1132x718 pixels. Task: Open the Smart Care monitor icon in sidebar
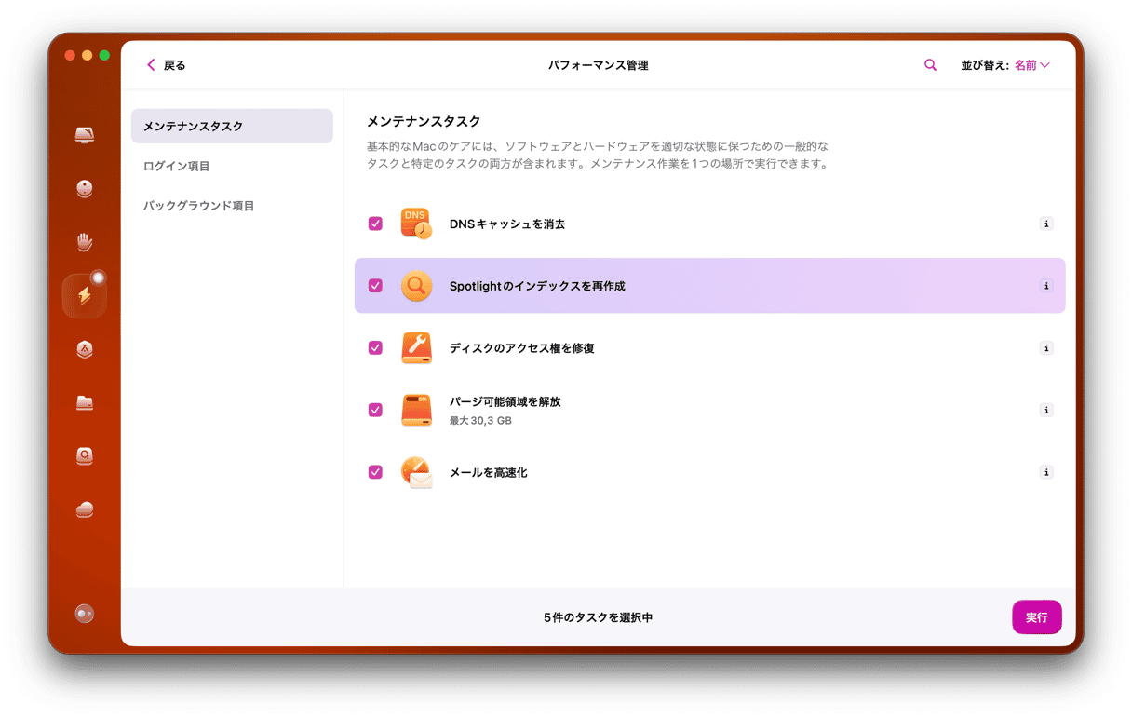(x=85, y=135)
